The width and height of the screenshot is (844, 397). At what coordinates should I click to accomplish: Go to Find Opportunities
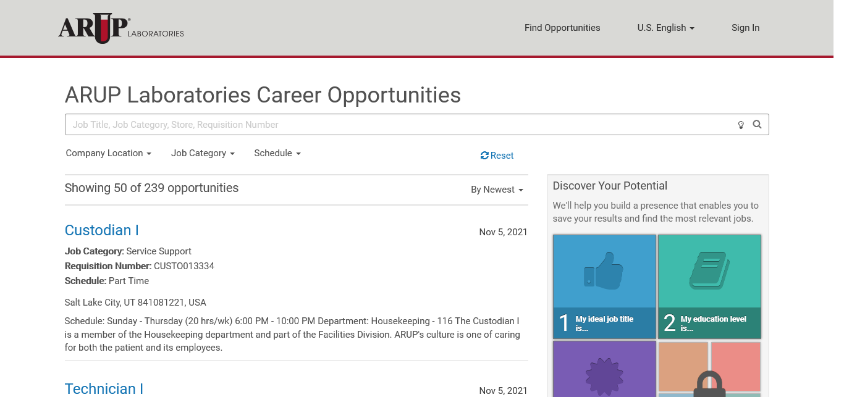coord(562,28)
